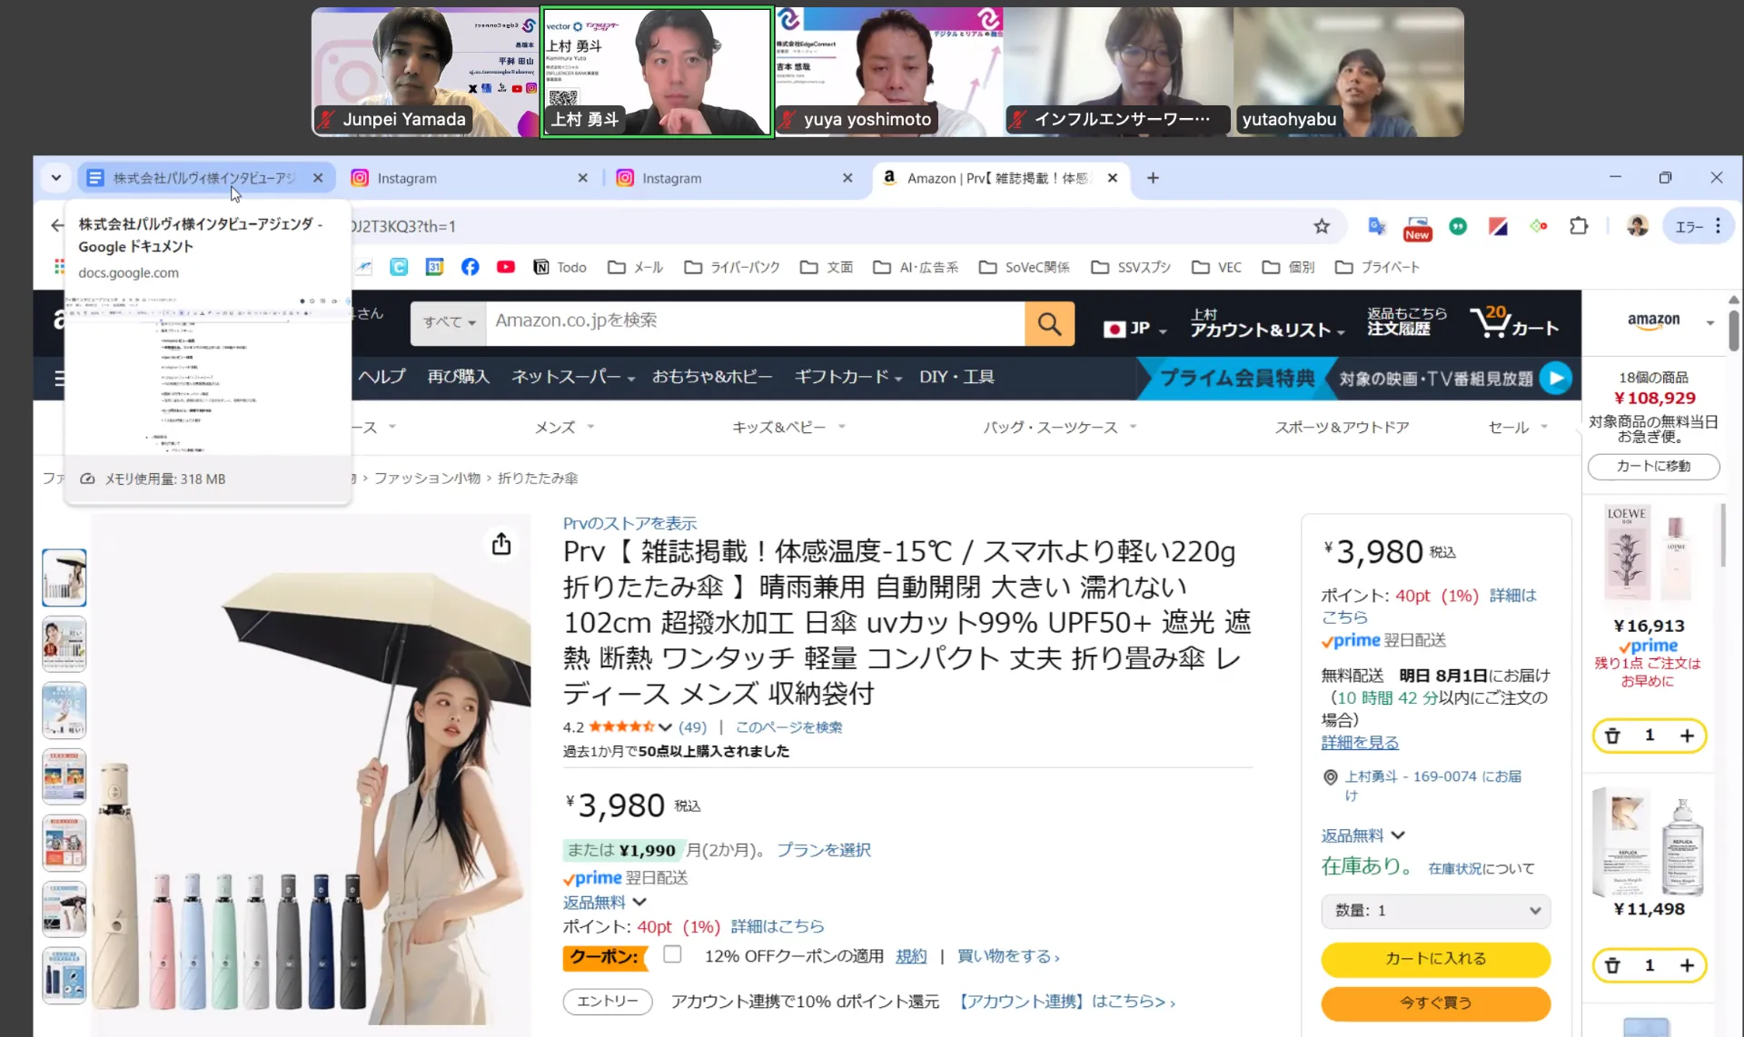1744x1037 pixels.
Task: Open the ギフトカード navigation menu
Action: click(847, 377)
